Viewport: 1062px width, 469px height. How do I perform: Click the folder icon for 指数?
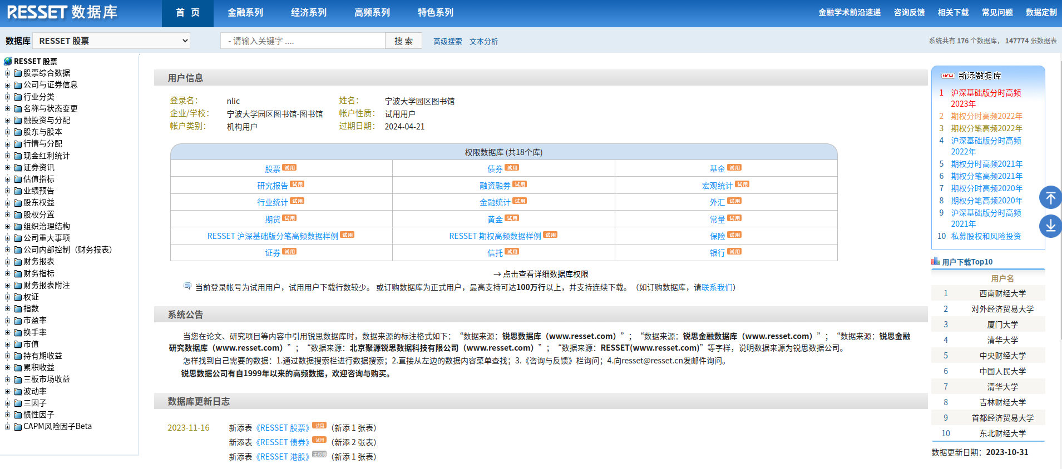click(18, 309)
